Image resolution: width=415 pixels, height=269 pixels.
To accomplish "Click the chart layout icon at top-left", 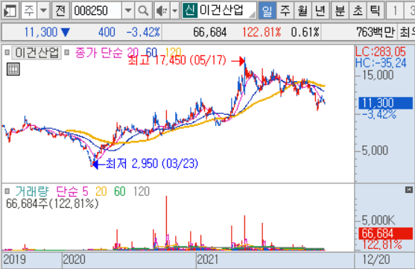I will click(x=10, y=11).
